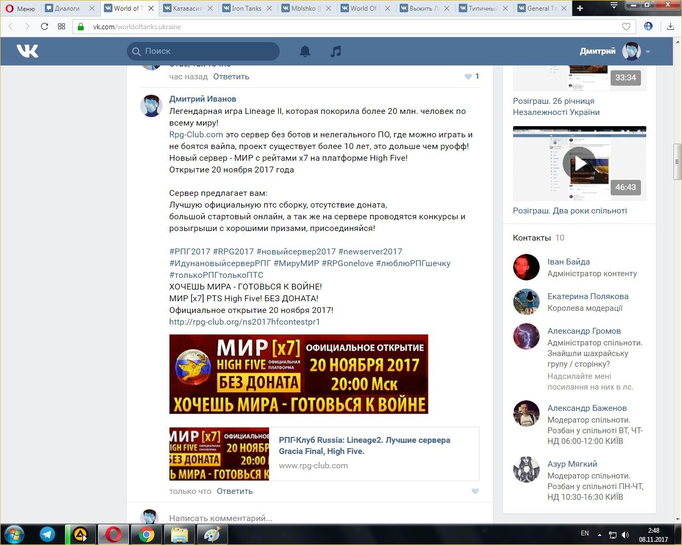
Task: Open Opera speed dial grid icon
Action: coord(61,26)
